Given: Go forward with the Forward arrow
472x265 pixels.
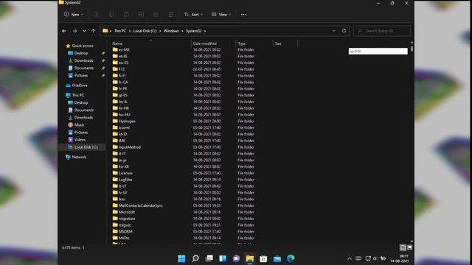Looking at the screenshot, I should coord(74,31).
